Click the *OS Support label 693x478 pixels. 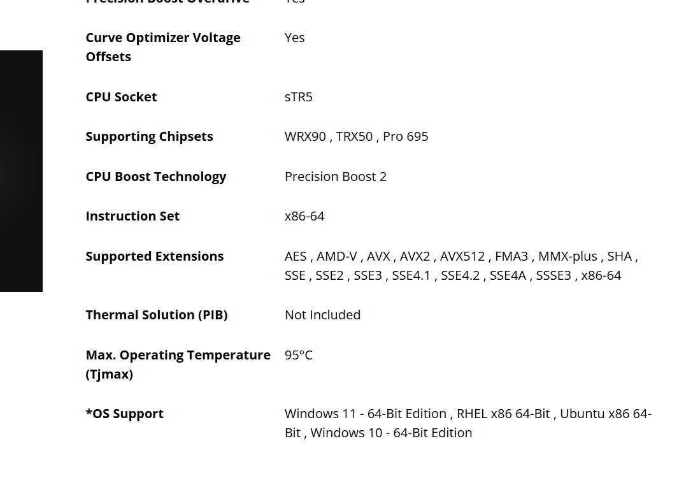[124, 414]
